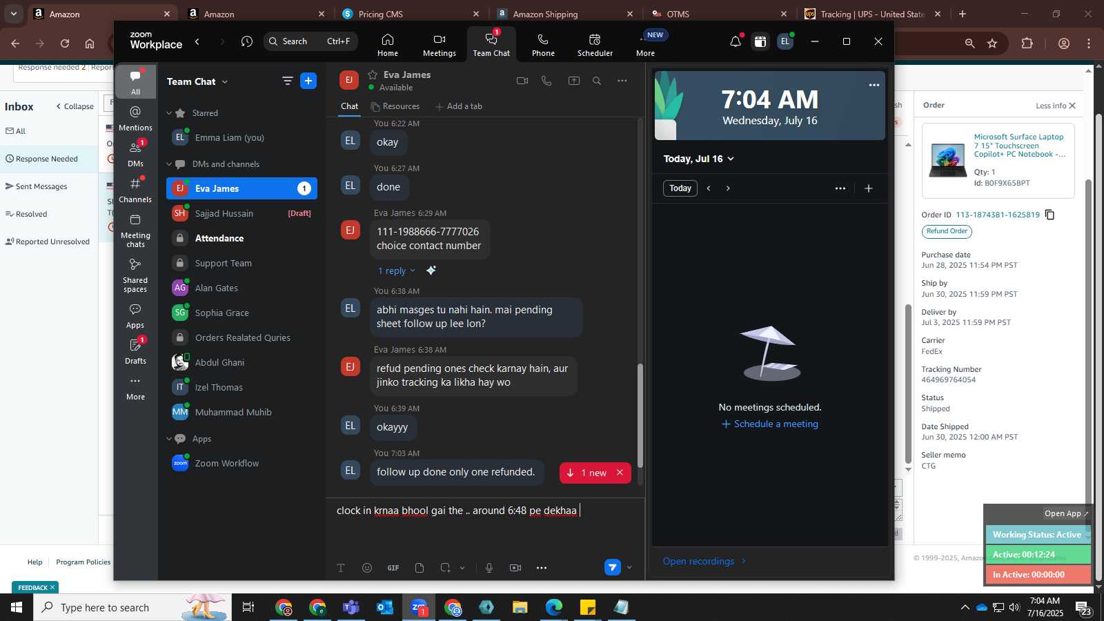Click the Zoom search box
Viewport: 1104px width, 621px height.
click(310, 41)
